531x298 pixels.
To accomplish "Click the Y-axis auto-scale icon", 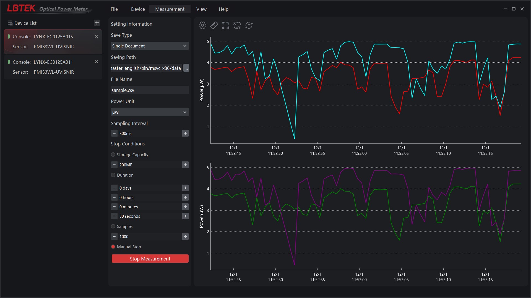I will [x=249, y=25].
